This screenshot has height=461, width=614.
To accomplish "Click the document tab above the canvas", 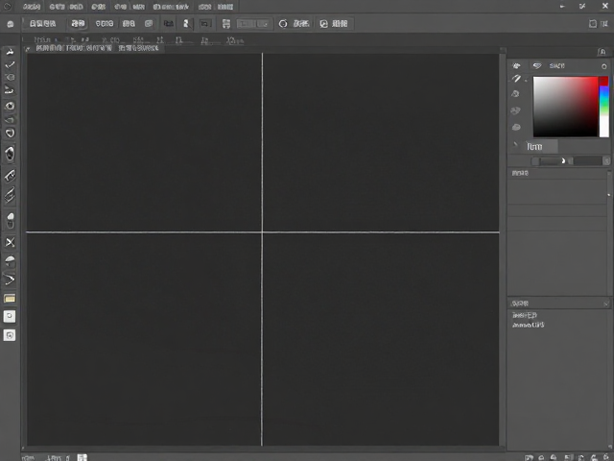I will click(x=97, y=48).
